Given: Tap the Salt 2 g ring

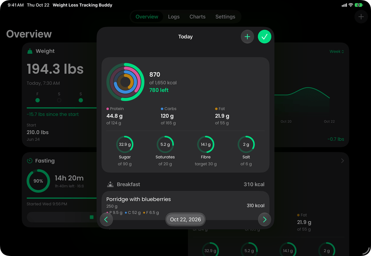Looking at the screenshot, I should (246, 145).
